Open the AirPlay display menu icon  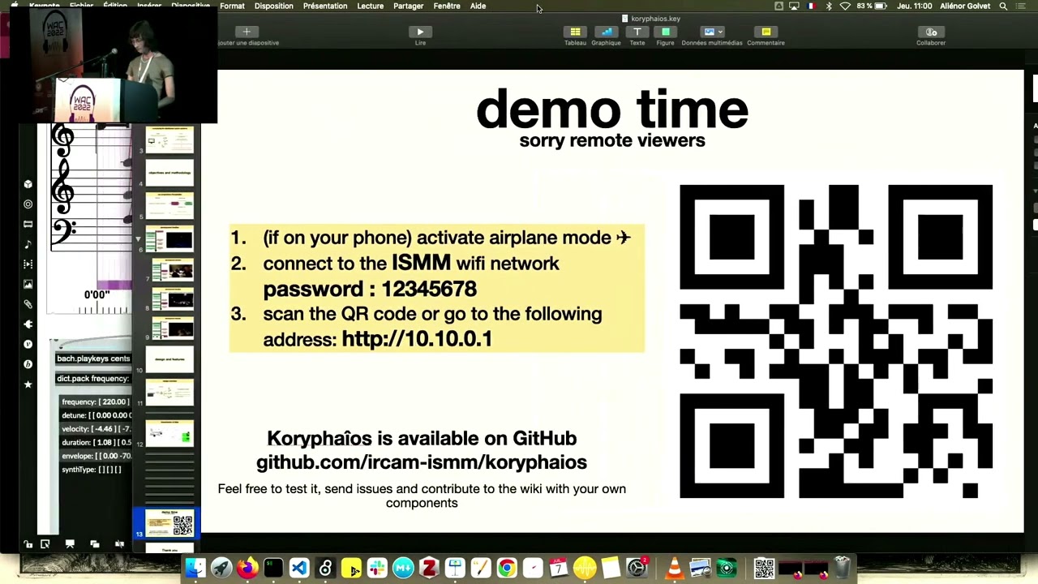click(x=794, y=6)
